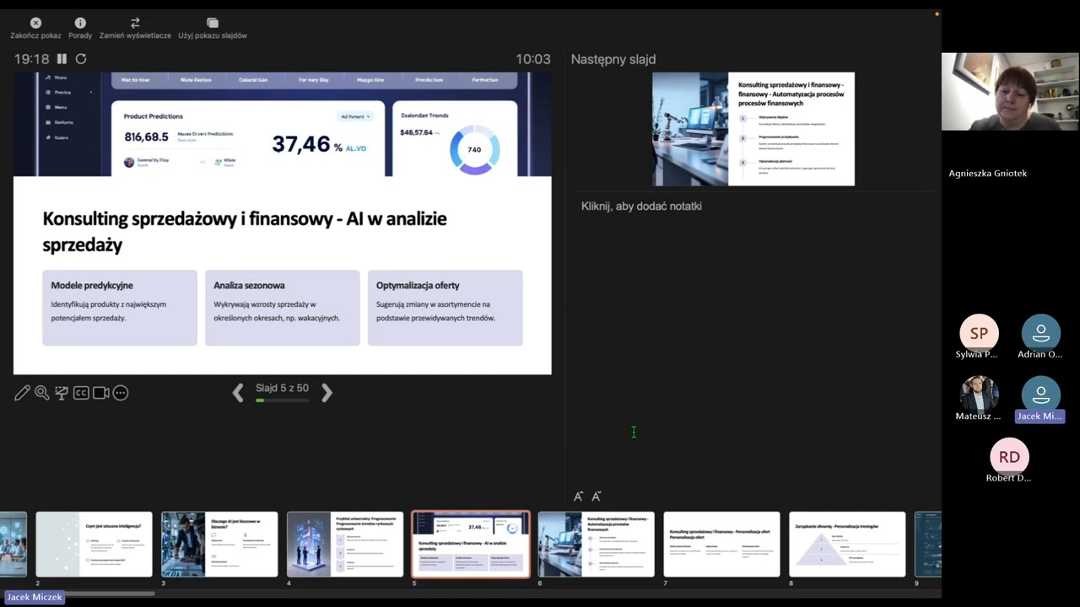
Task: Click Użyj pokazu slajdów icon
Action: 213,23
